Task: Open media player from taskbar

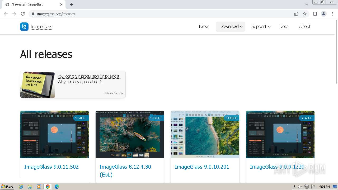Action: click(39, 187)
